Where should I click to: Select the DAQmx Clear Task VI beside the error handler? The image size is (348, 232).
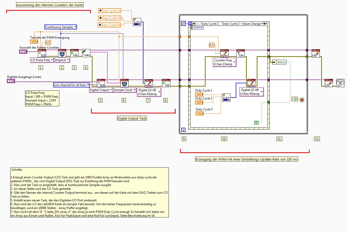coord(329,83)
